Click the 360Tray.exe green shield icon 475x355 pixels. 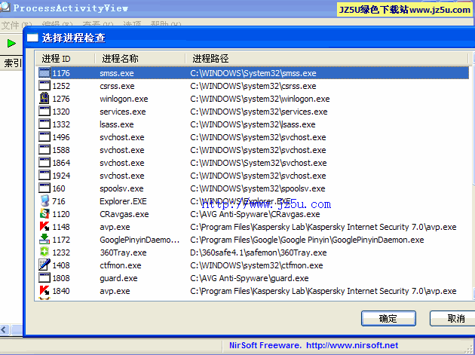[44, 252]
